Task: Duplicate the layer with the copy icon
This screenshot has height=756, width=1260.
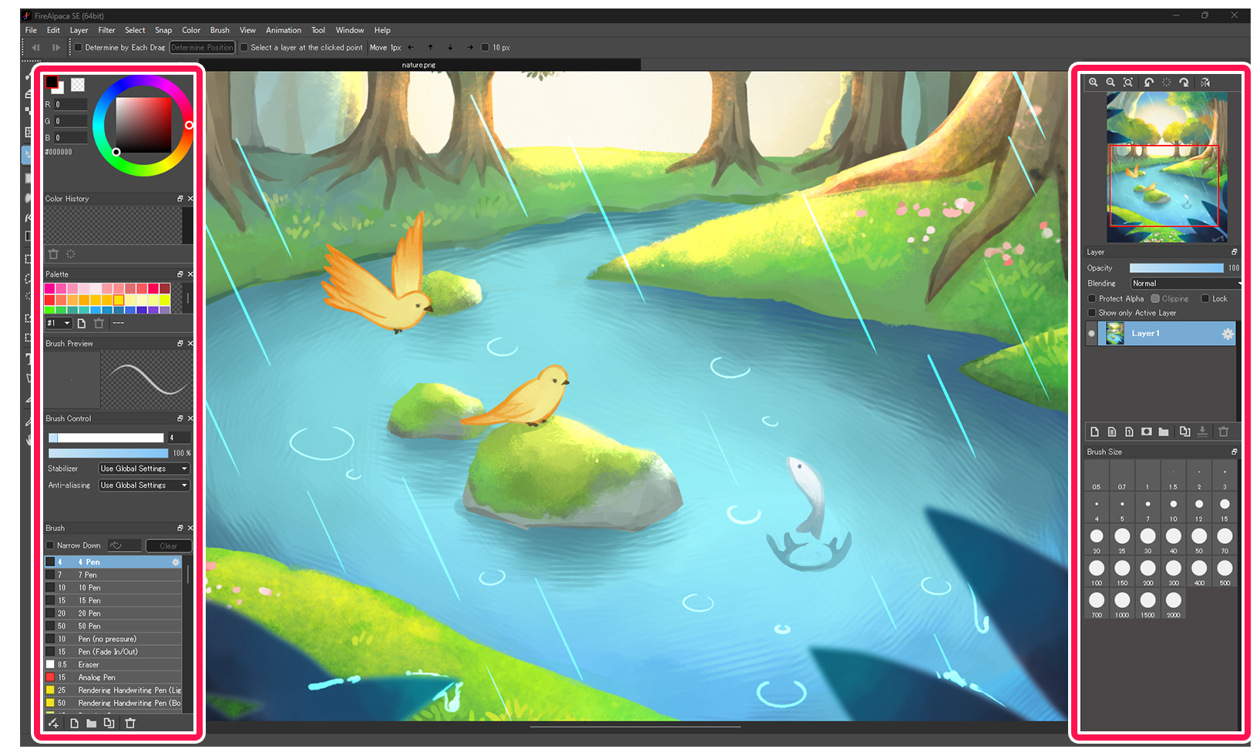Action: pos(1184,432)
